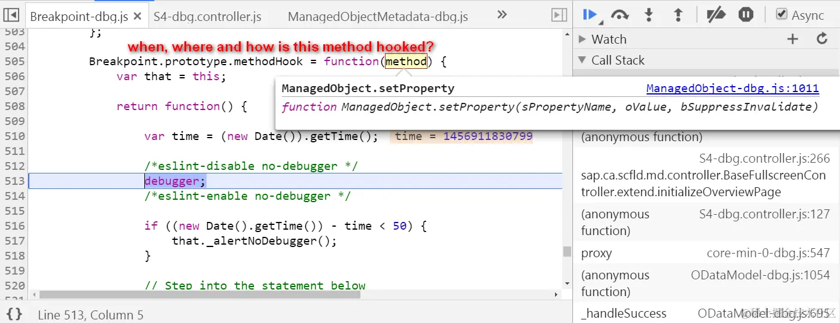
Task: Click 'return function()' on line 508
Action: (x=175, y=106)
